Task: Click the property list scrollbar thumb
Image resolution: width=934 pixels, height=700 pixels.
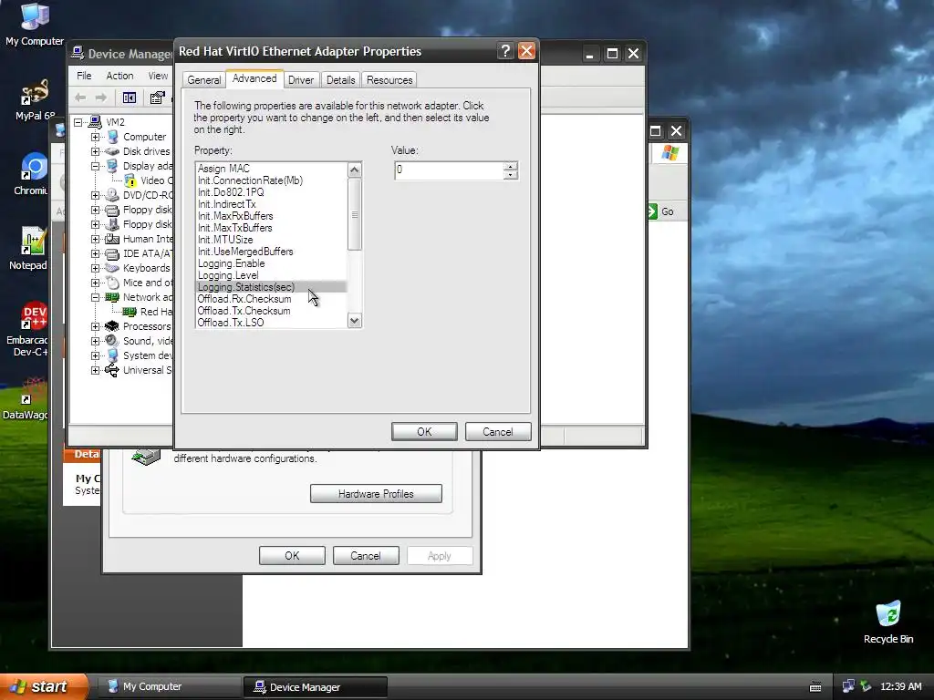Action: point(355,214)
